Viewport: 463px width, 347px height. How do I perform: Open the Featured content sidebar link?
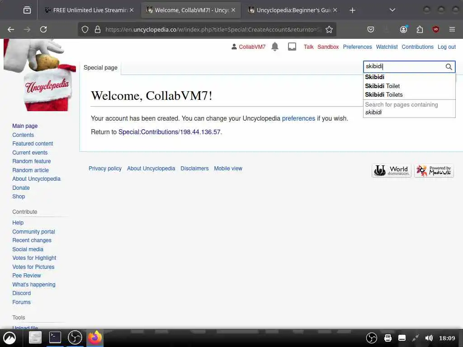(33, 144)
